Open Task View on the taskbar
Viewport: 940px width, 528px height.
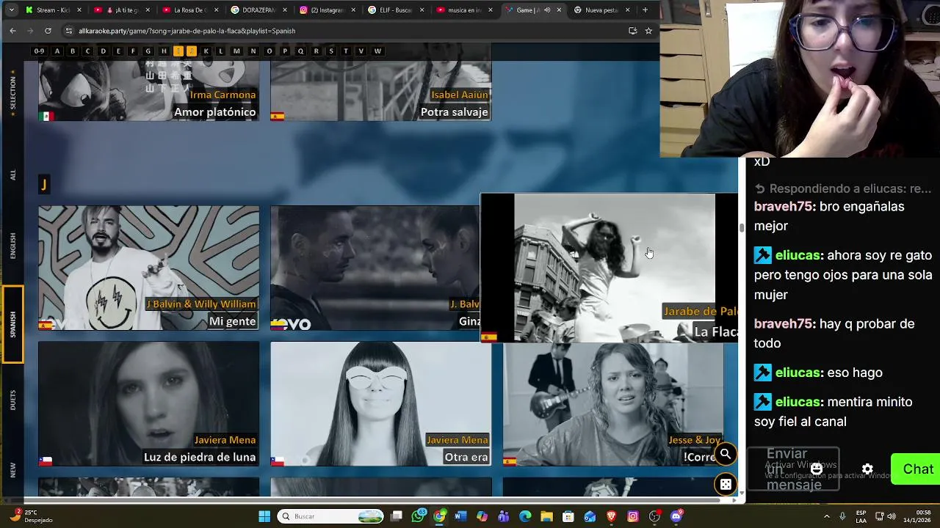[x=397, y=516]
